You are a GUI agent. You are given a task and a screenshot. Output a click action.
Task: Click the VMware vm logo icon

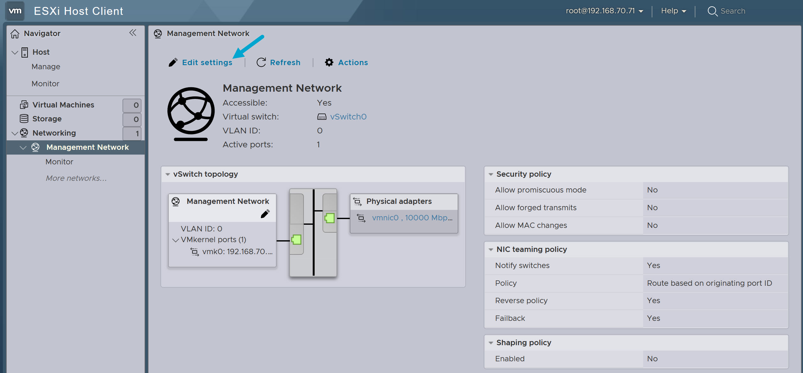point(15,11)
